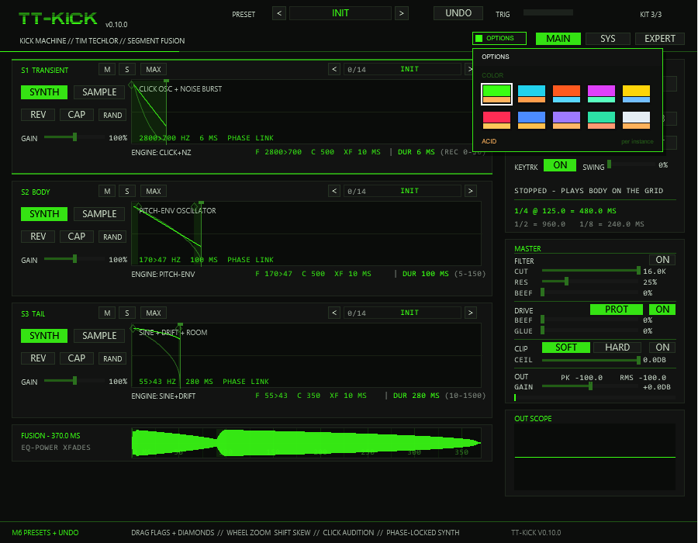
Task: Go to previous preset with top arrow
Action: click(279, 13)
